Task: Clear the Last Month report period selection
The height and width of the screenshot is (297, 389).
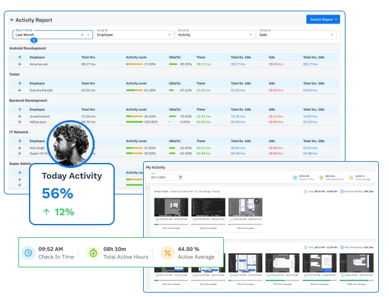Action: [x=82, y=35]
